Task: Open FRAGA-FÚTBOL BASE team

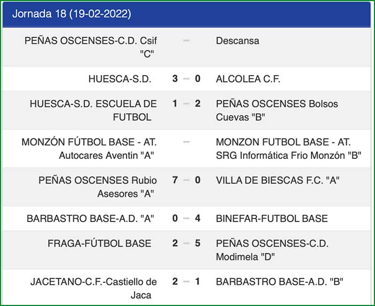Action: point(99,243)
